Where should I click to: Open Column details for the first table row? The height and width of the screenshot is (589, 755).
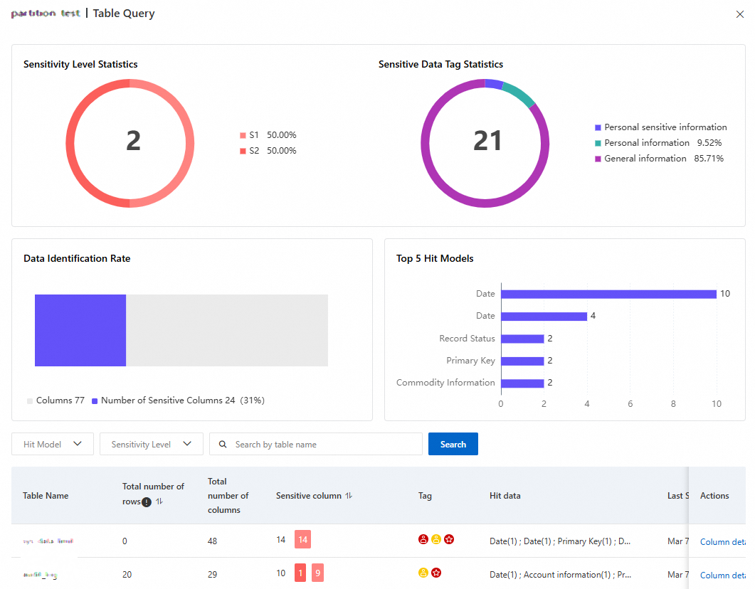722,542
